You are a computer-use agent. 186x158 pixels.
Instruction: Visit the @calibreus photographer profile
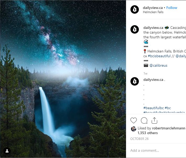click(x=158, y=65)
